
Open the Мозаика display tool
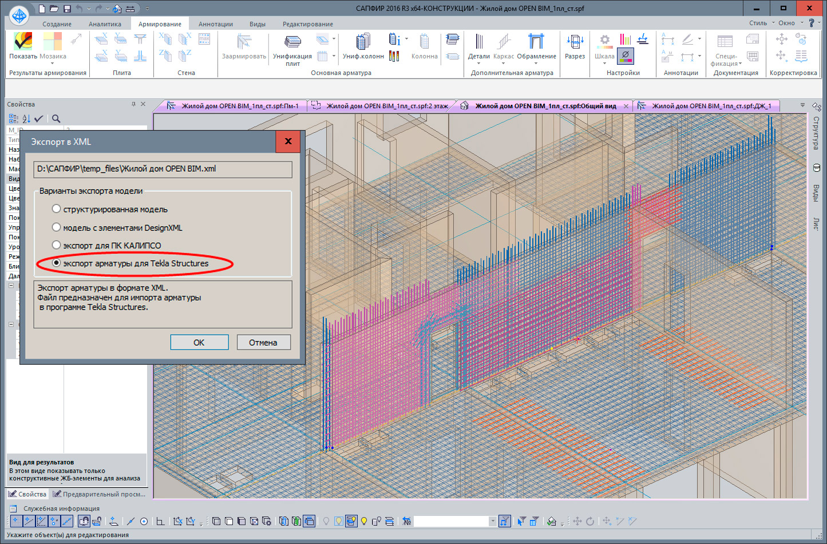point(53,42)
